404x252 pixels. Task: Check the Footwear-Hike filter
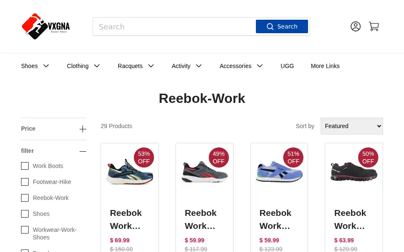(x=25, y=182)
